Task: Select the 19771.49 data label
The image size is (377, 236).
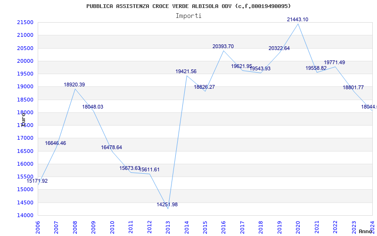Action: 334,62
